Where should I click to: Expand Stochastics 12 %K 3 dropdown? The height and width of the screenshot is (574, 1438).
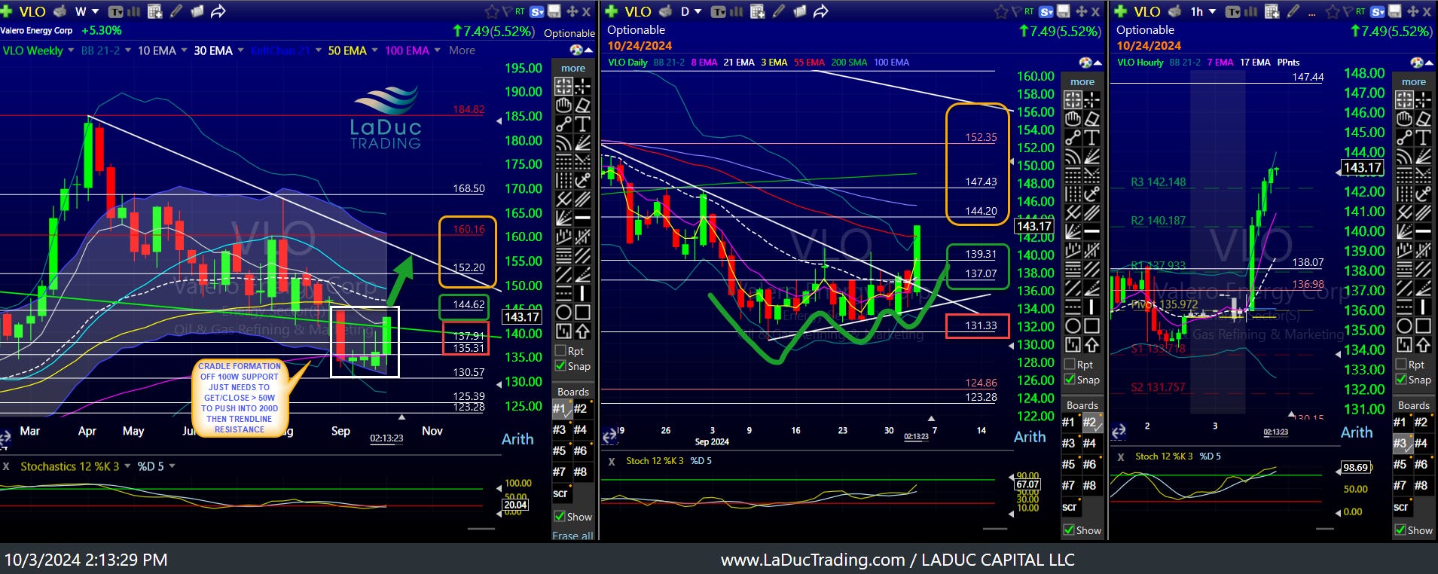(x=127, y=466)
